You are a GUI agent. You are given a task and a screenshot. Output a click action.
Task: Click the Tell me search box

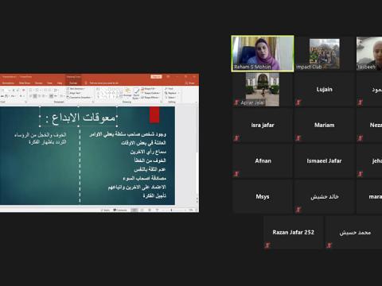[103, 83]
